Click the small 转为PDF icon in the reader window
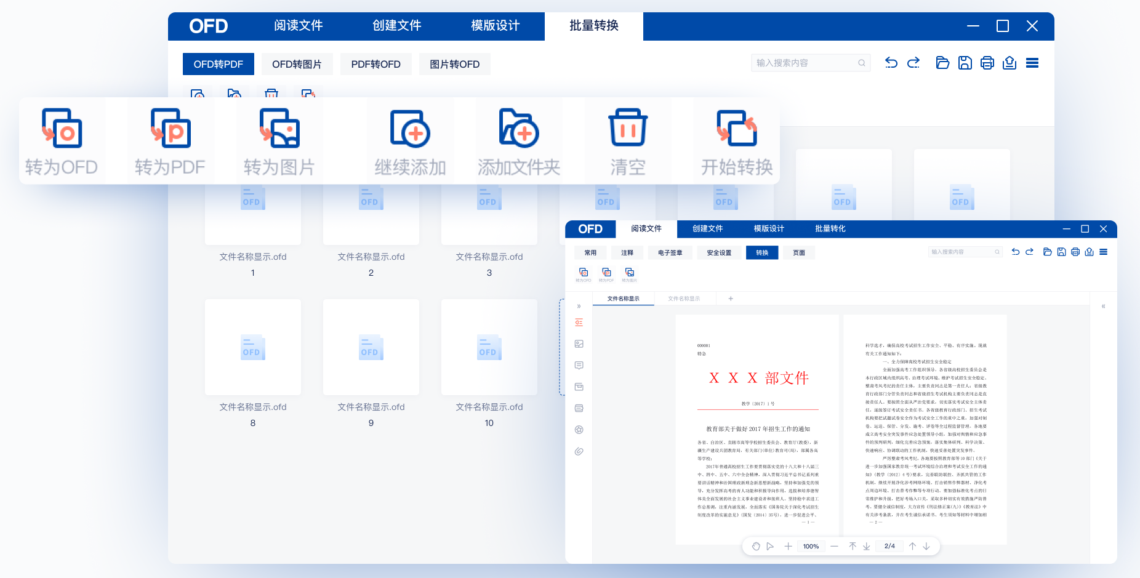 606,272
